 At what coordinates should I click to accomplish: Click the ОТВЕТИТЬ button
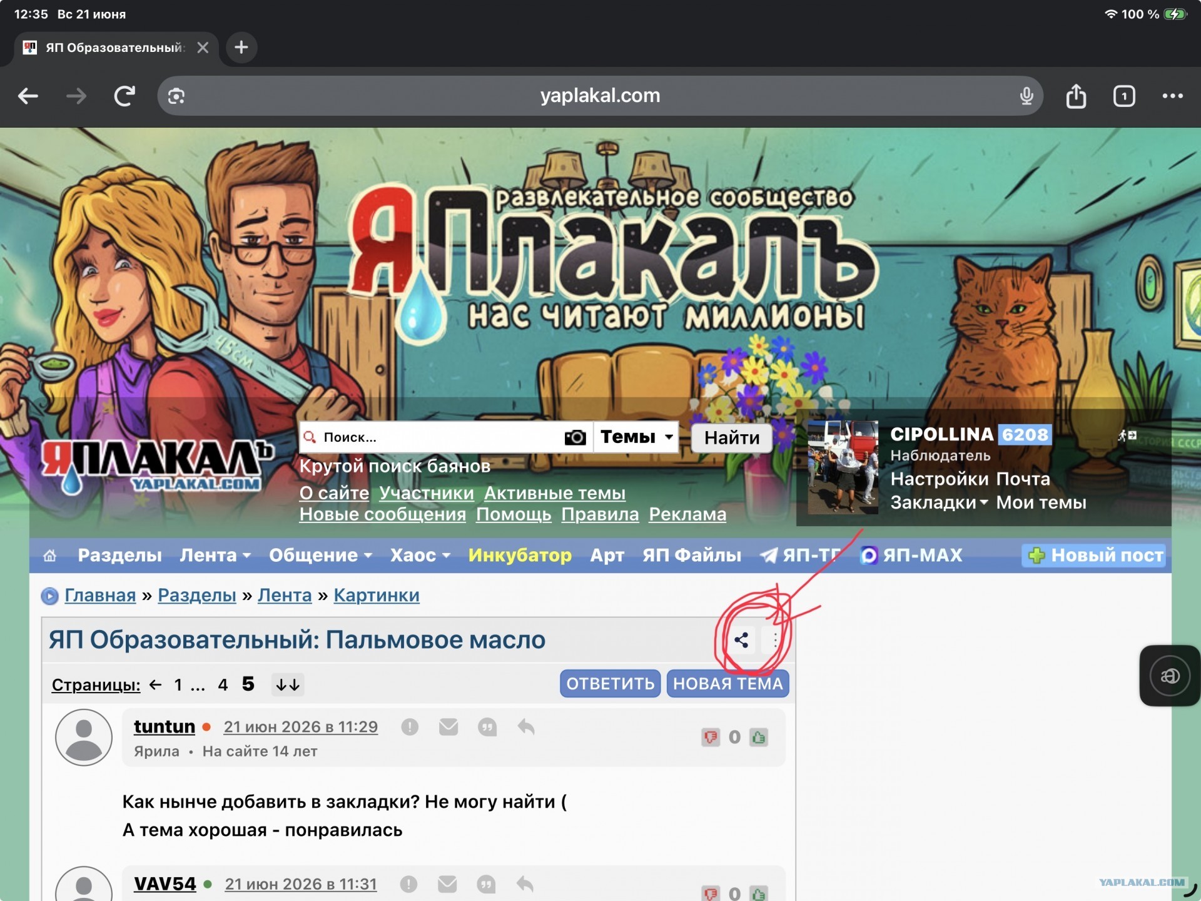tap(610, 683)
